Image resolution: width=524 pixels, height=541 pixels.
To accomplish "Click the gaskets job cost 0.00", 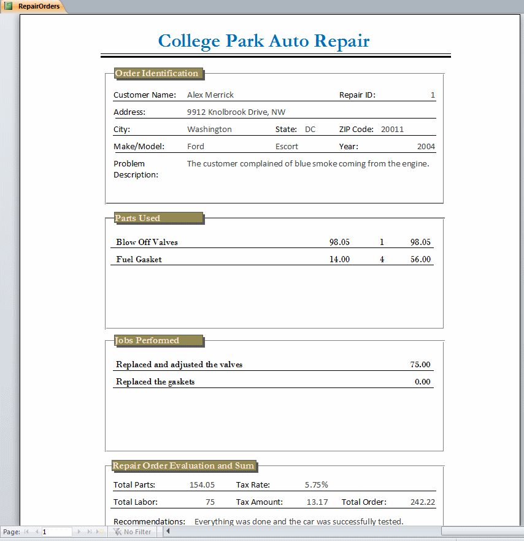I will [x=422, y=382].
